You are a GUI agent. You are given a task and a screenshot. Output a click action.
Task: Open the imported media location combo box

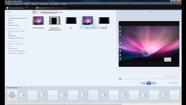coord(49,12)
